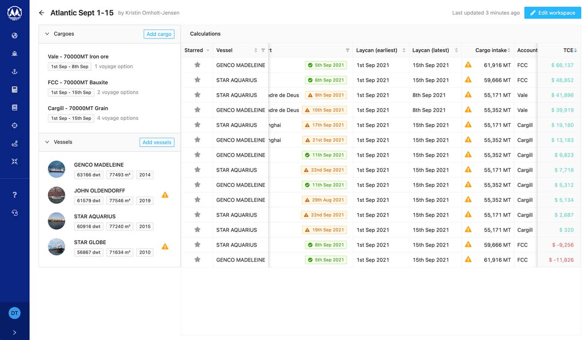Open the Starred column filter dropdown

(208, 50)
